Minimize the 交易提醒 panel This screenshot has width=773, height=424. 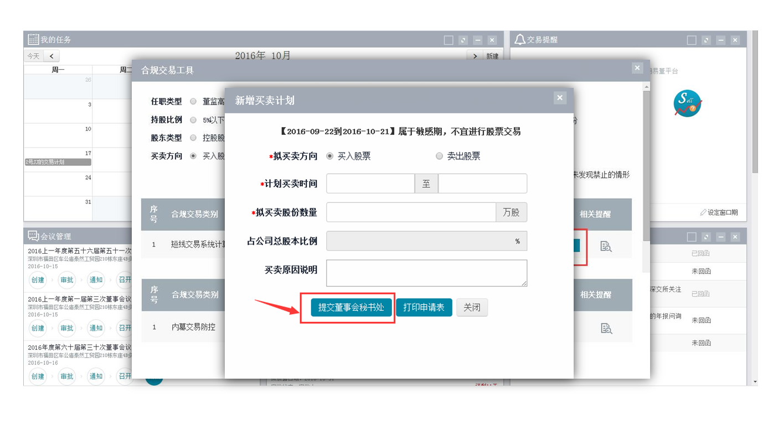720,40
